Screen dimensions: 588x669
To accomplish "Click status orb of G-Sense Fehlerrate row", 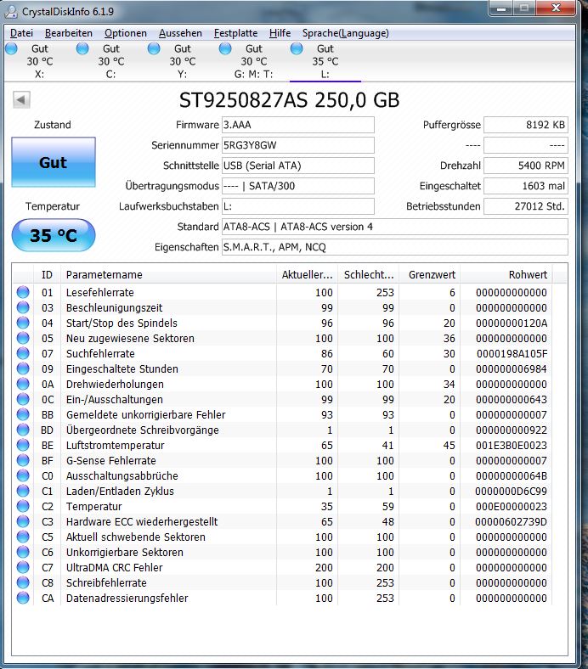I will click(23, 460).
